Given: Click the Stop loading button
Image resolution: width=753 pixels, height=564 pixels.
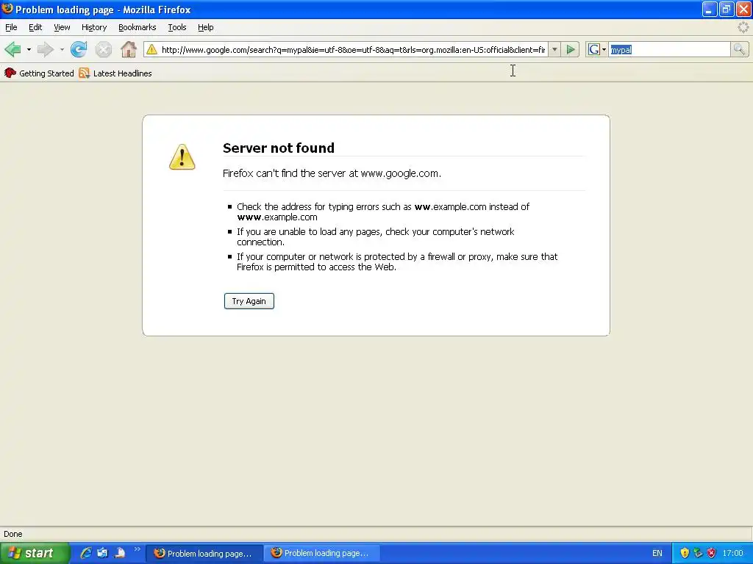Looking at the screenshot, I should (x=103, y=49).
